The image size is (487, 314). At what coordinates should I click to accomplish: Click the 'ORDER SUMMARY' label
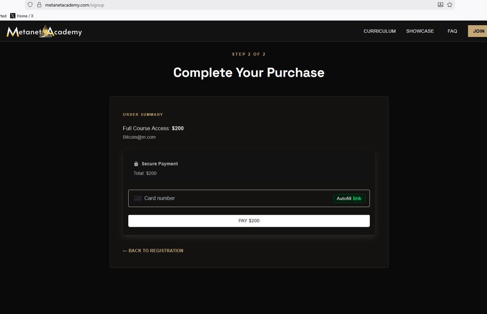[143, 115]
